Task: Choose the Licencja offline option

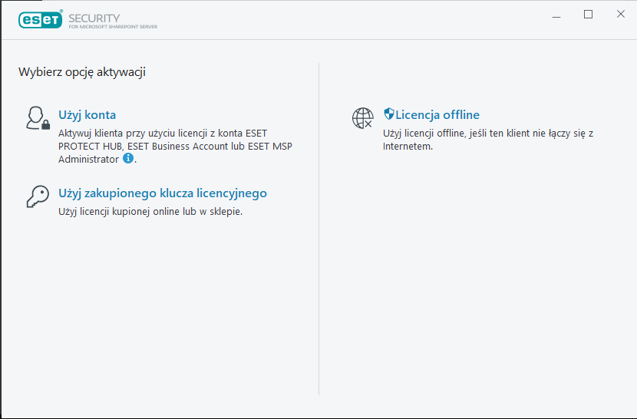Action: pyautogui.click(x=437, y=115)
